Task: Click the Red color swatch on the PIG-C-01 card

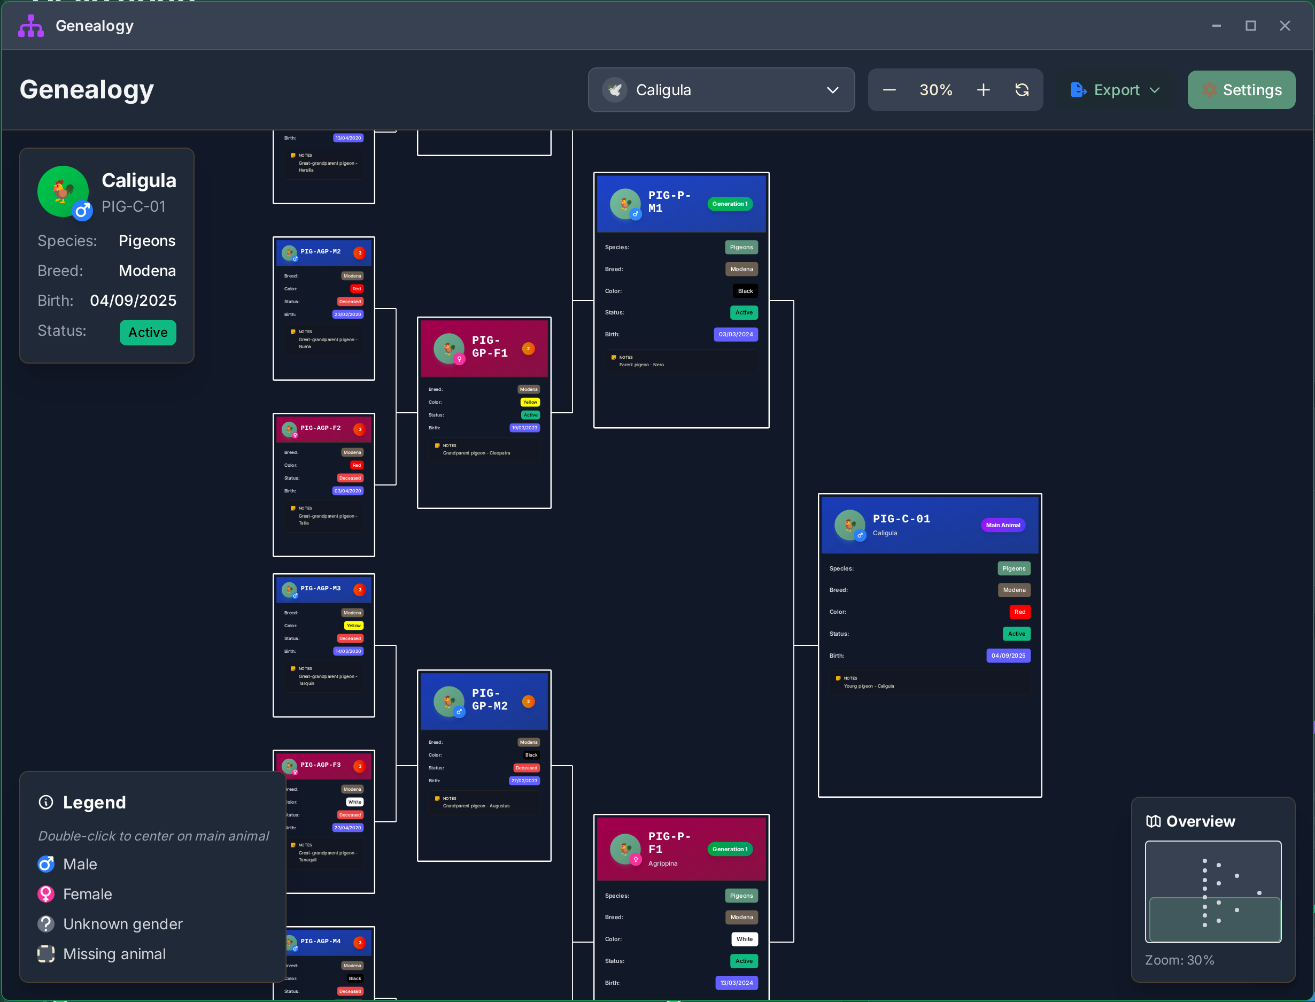Action: 1020,611
